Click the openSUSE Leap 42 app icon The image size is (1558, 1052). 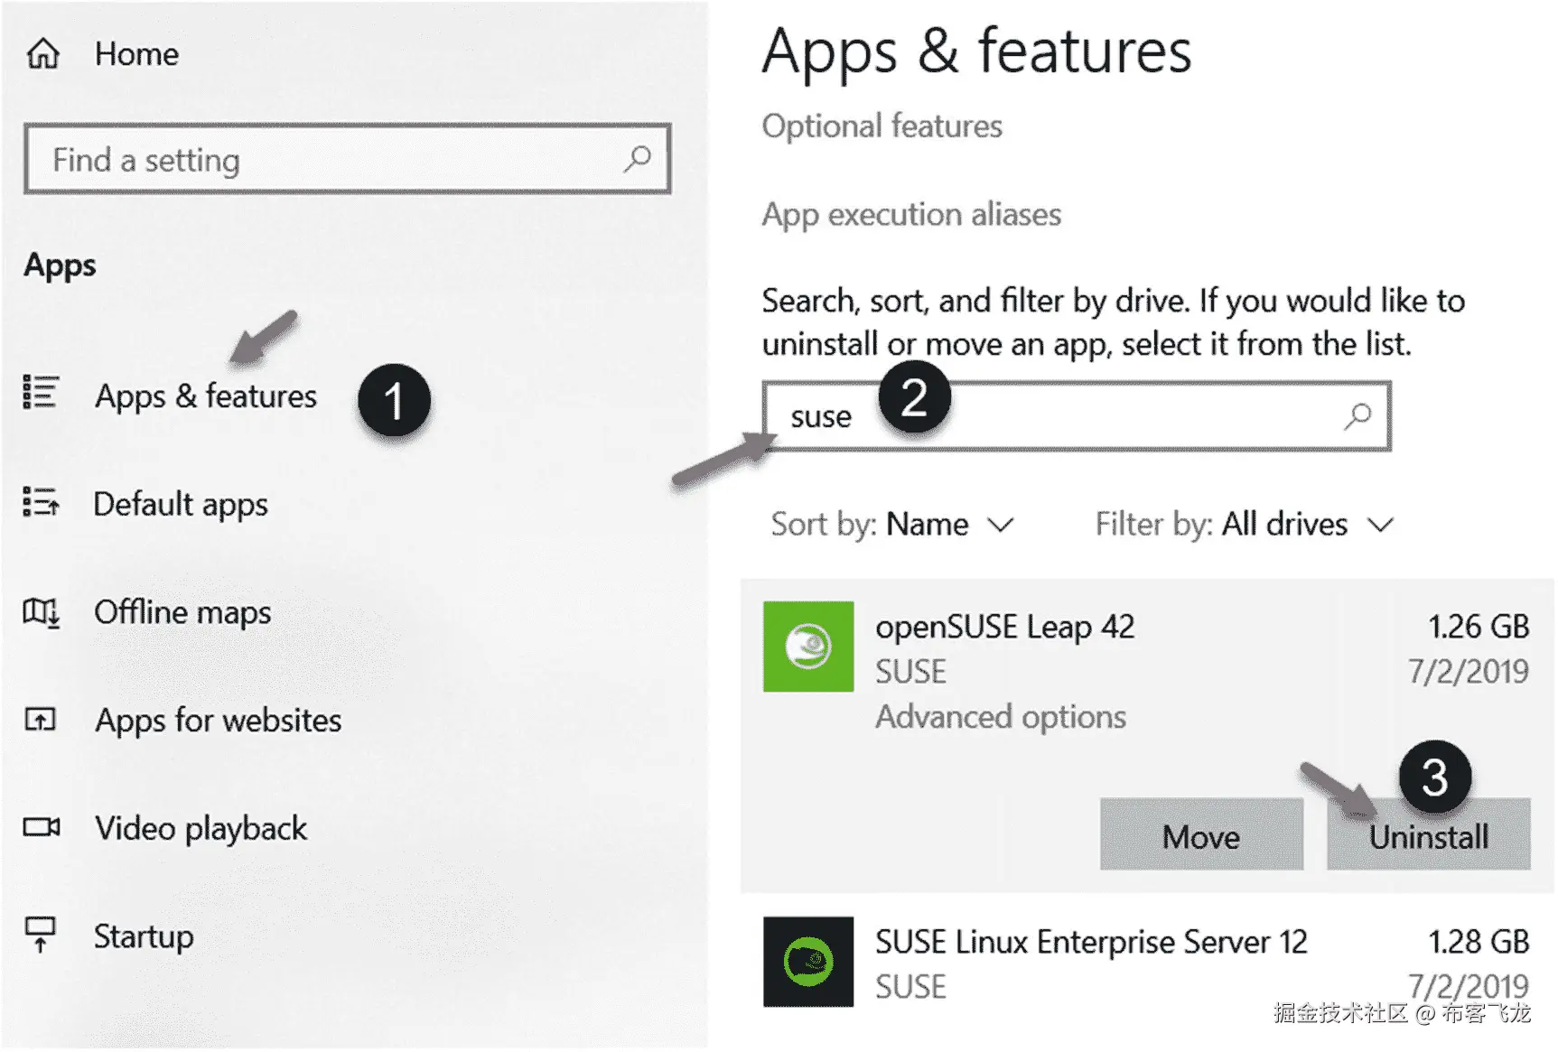[x=808, y=647]
